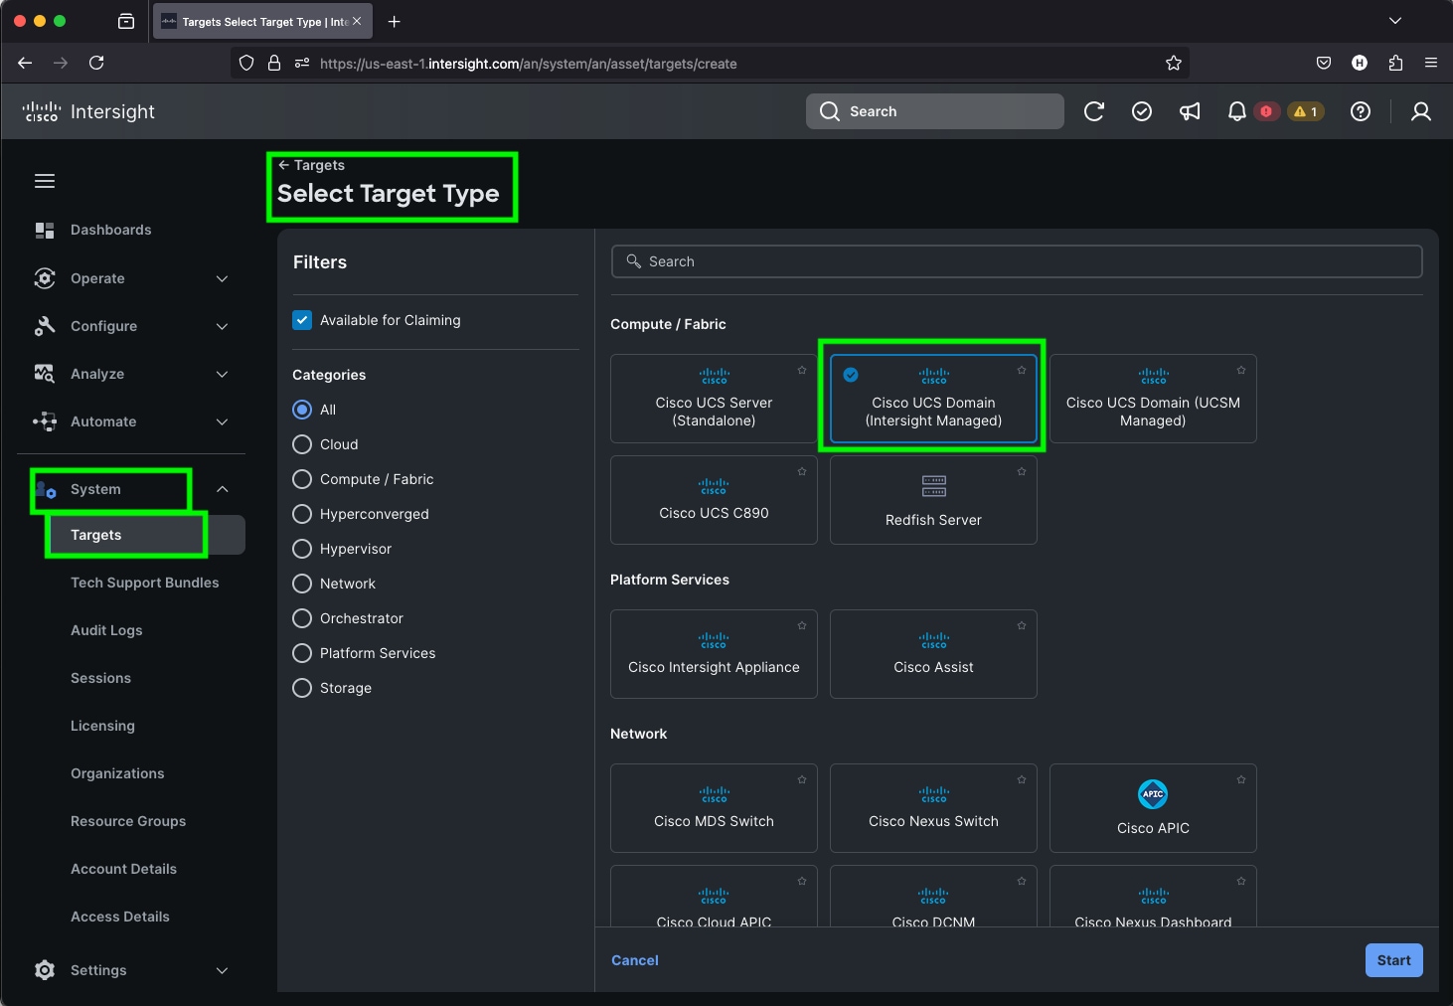Click the target type search field
The image size is (1453, 1006).
coord(1016,261)
